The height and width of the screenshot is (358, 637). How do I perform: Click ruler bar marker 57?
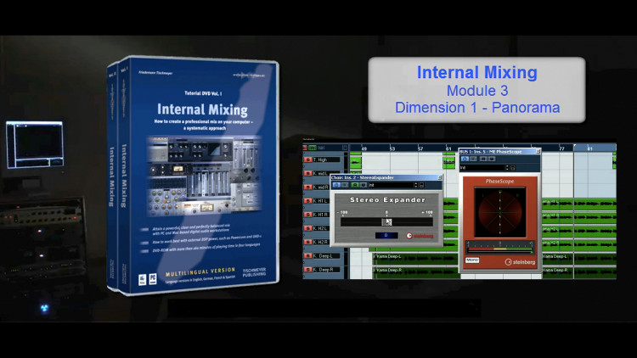click(x=420, y=149)
